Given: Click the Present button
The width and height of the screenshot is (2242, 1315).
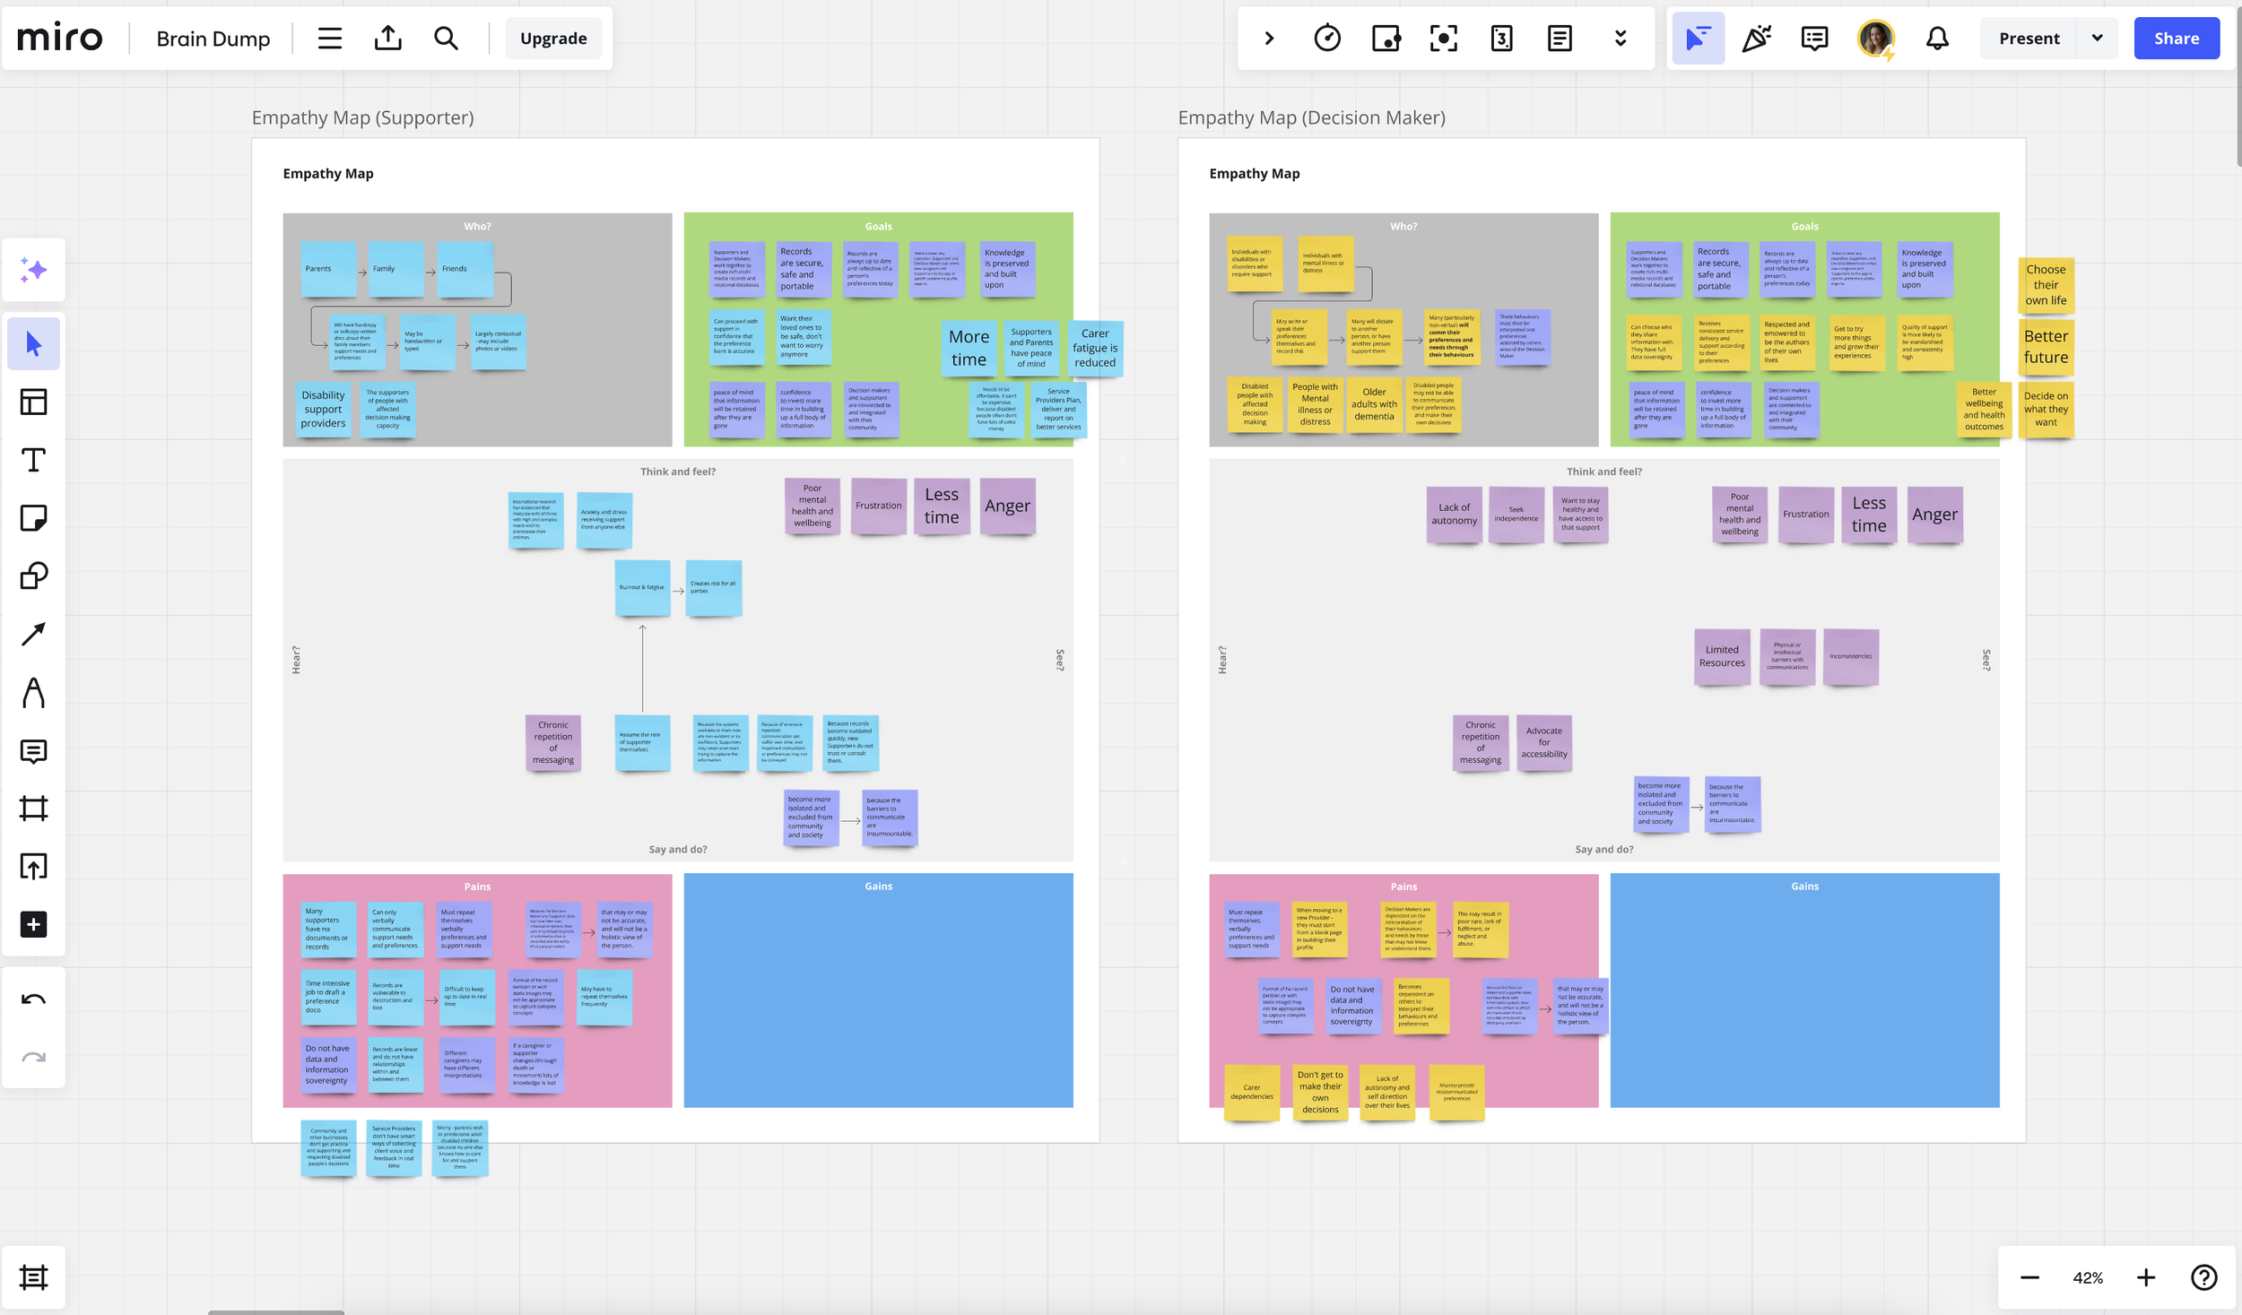Looking at the screenshot, I should coord(2029,39).
